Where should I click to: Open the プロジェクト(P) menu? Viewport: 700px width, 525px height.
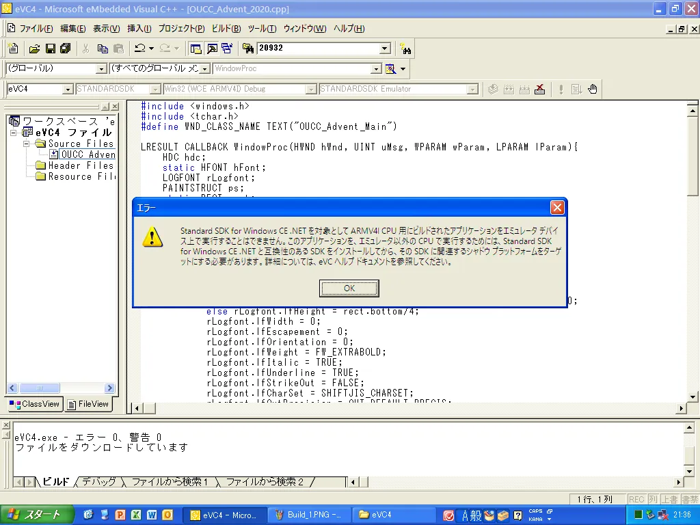(181, 29)
